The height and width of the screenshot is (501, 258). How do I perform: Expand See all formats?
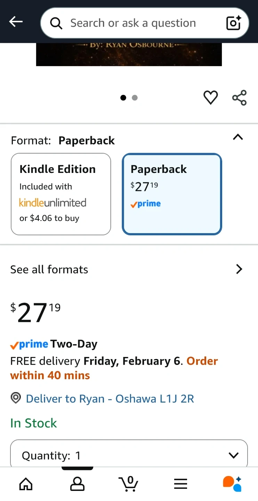[129, 269]
